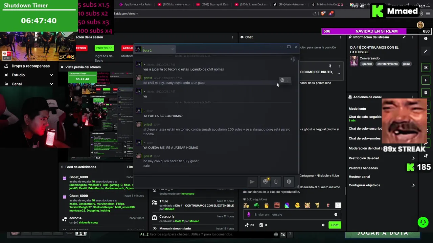Click the capture frame icon in the right sidebar
The image size is (433, 243).
(x=426, y=67)
